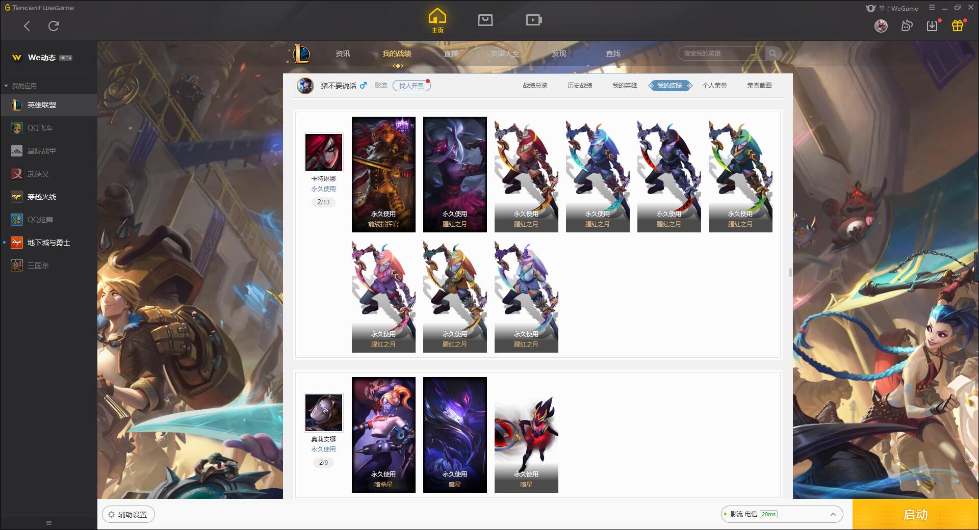Open 辅助设置 settings button

[x=128, y=515]
